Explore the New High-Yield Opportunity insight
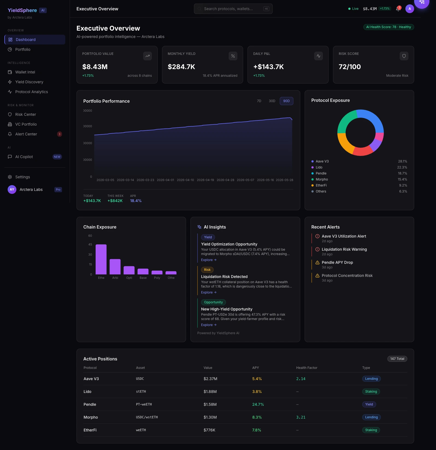 [x=209, y=325]
